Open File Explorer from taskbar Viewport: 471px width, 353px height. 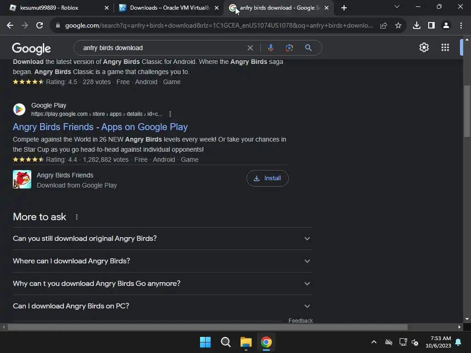click(246, 342)
